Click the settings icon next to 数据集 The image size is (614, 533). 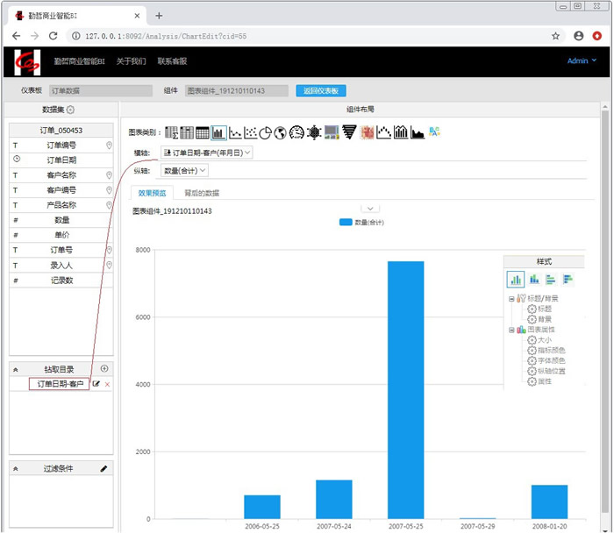click(x=71, y=110)
